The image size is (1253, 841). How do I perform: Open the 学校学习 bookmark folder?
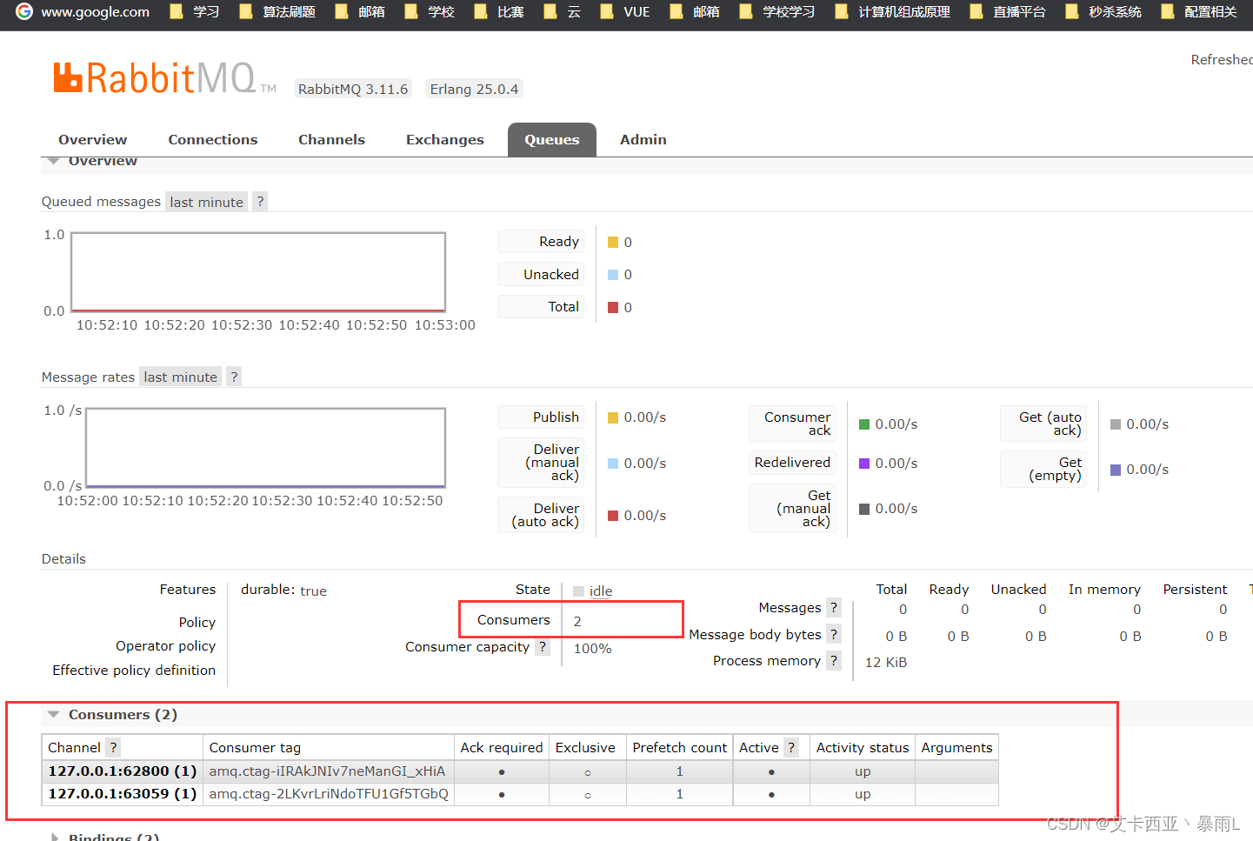[x=777, y=11]
